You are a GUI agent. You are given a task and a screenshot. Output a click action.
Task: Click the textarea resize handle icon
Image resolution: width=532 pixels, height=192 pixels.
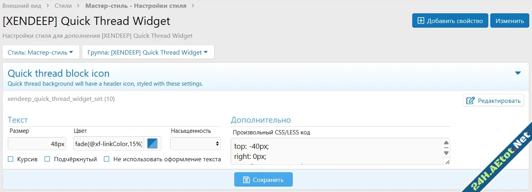point(447,162)
